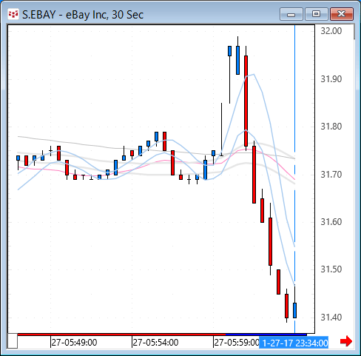Viewport: 361px width, 356px height.
Task: Click the red session bar above time axis
Action: [121, 335]
